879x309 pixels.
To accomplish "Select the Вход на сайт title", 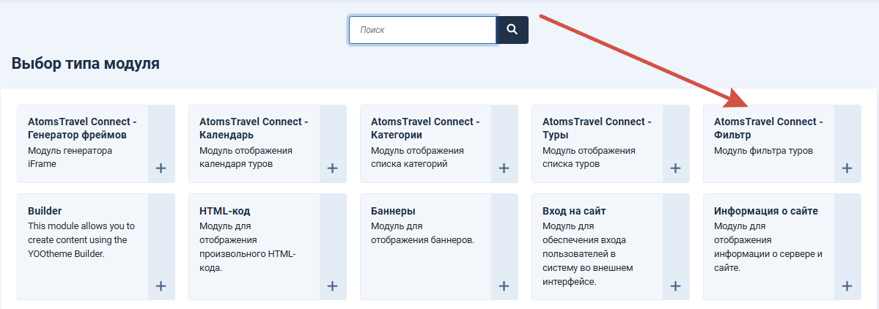I will click(x=574, y=211).
